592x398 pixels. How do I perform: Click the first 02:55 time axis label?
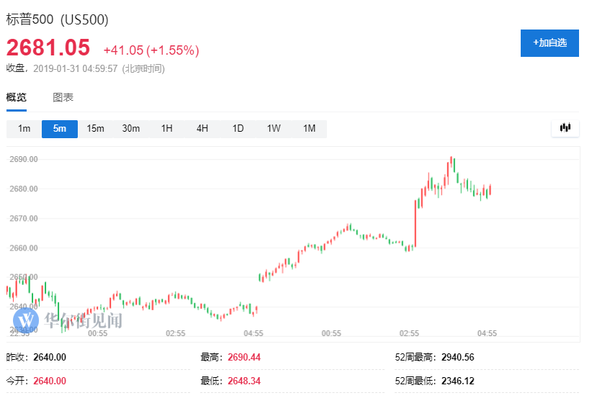[176, 333]
